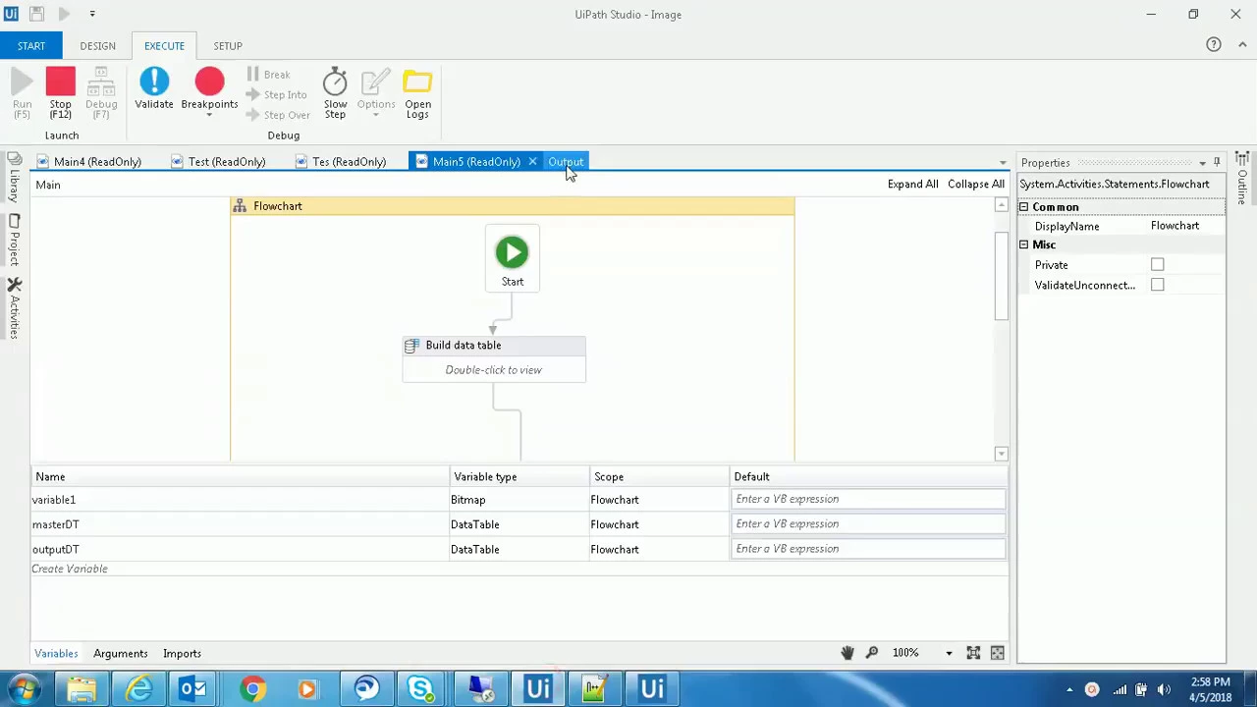The width and height of the screenshot is (1257, 707).
Task: Switch to the DESIGN ribbon tab
Action: (x=97, y=45)
